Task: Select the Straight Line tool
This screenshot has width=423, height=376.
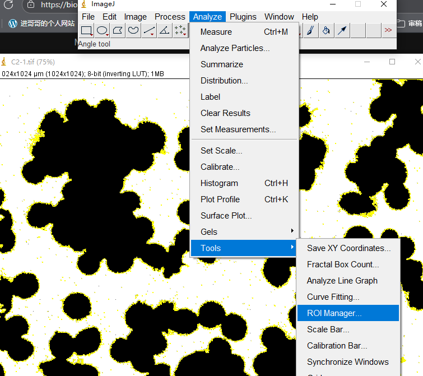Action: pyautogui.click(x=149, y=30)
